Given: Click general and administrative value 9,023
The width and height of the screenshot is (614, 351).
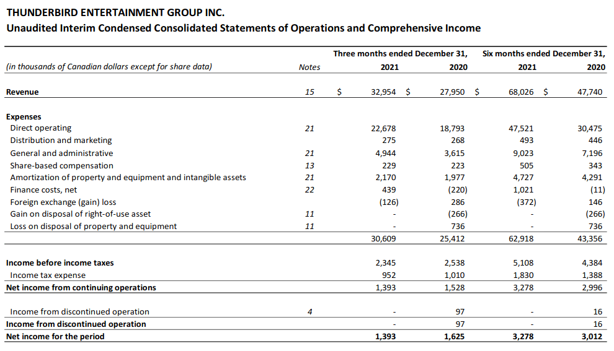Looking at the screenshot, I should click(523, 154).
